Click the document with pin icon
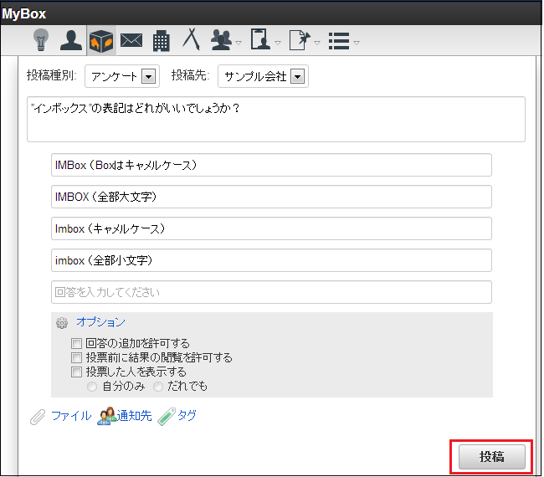Screen dimensions: 544x477 (x=300, y=40)
